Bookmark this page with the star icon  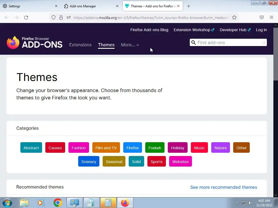tap(234, 17)
